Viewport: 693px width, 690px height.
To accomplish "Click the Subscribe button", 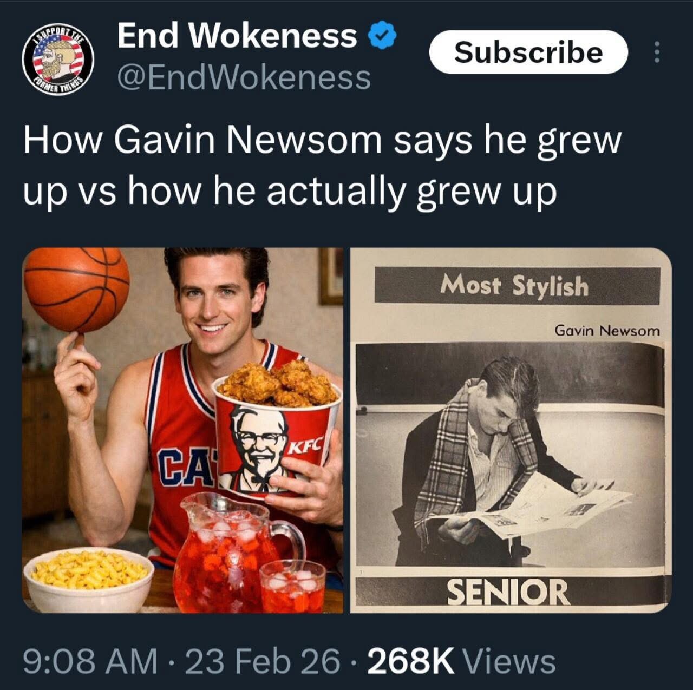I will 528,52.
